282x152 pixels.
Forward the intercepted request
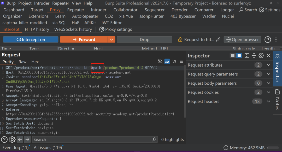(84, 40)
